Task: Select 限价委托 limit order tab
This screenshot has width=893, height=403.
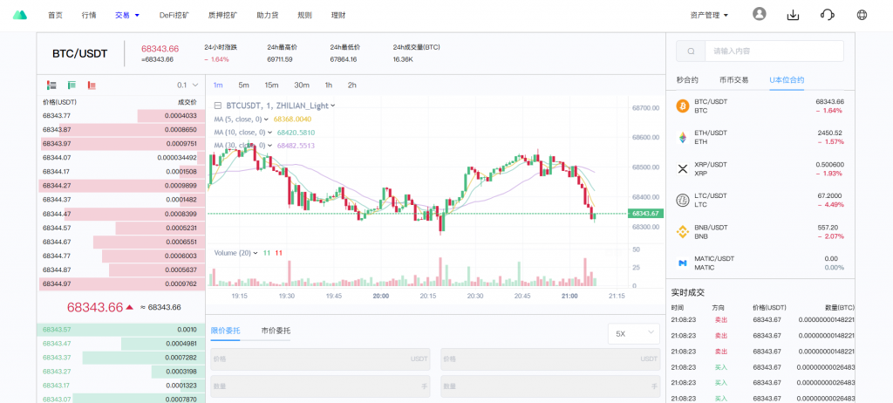Action: [226, 331]
